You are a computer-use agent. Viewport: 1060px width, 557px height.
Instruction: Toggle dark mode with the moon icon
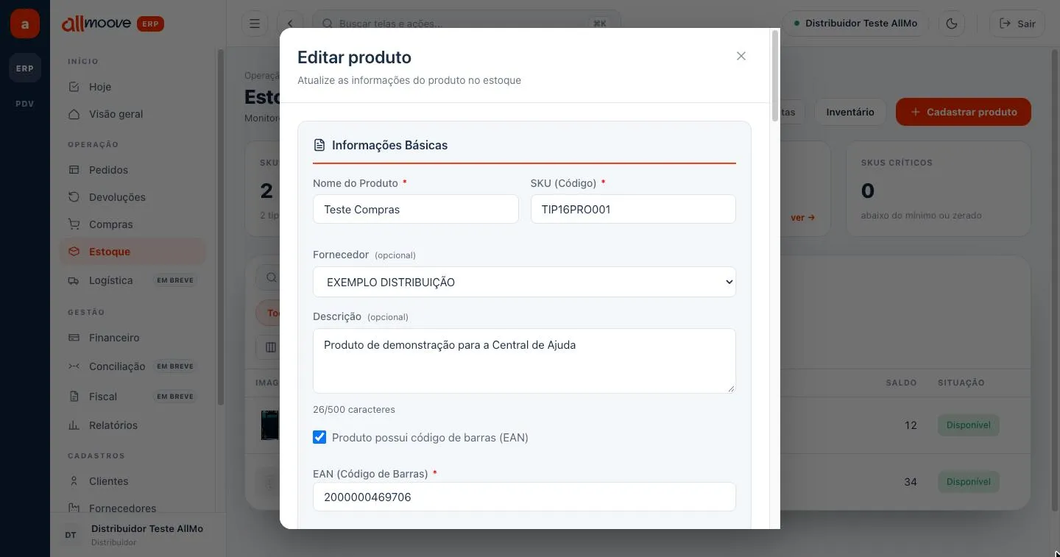[952, 24]
